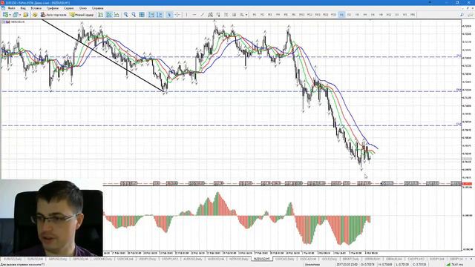This screenshot has height=267, width=475.
Task: Open the Графики menu
Action: pyautogui.click(x=53, y=8)
